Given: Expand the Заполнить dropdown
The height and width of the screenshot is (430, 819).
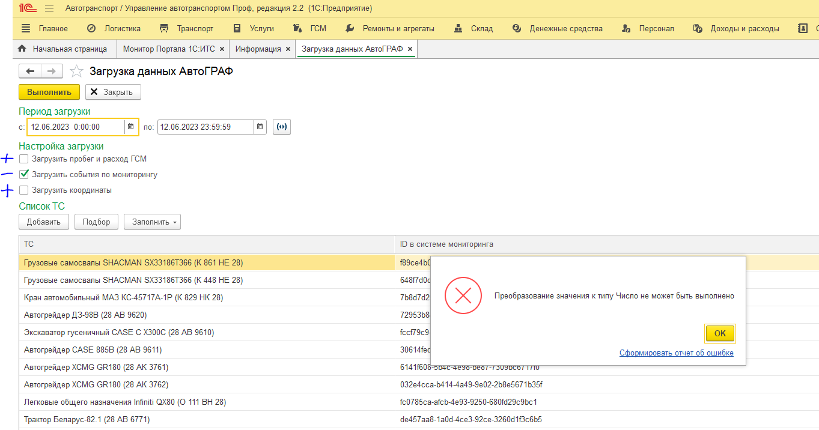Looking at the screenshot, I should 152,222.
